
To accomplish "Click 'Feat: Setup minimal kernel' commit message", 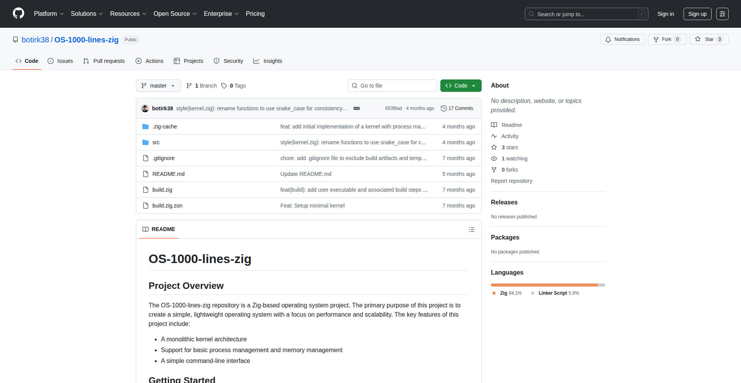I will [313, 206].
